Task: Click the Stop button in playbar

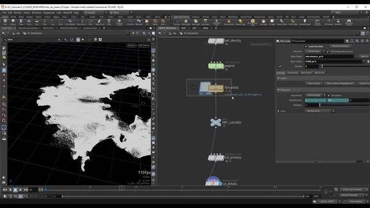Action: pos(16,190)
